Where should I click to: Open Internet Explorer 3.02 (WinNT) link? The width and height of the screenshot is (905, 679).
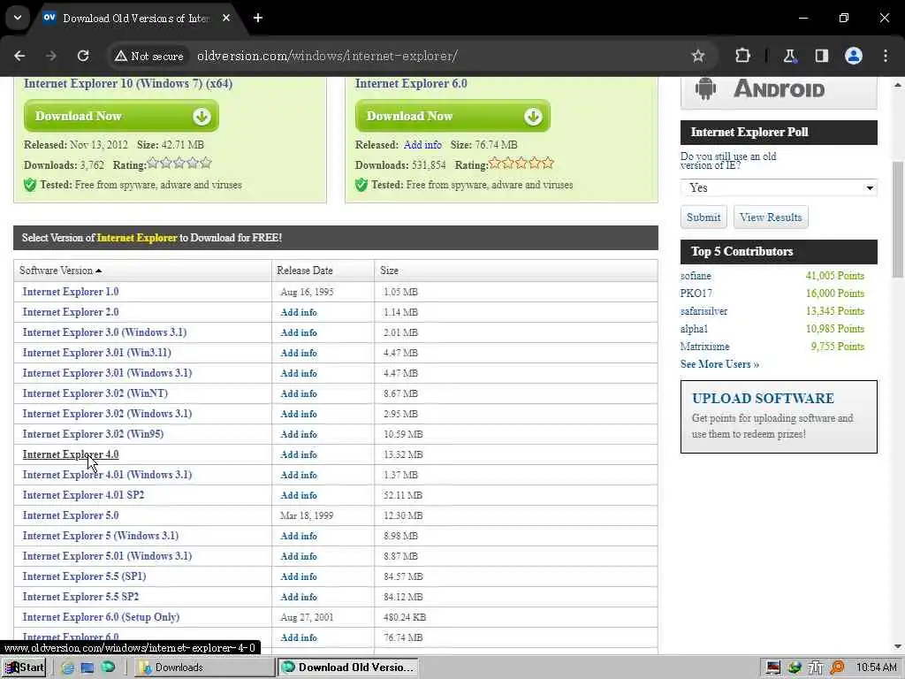(x=95, y=393)
